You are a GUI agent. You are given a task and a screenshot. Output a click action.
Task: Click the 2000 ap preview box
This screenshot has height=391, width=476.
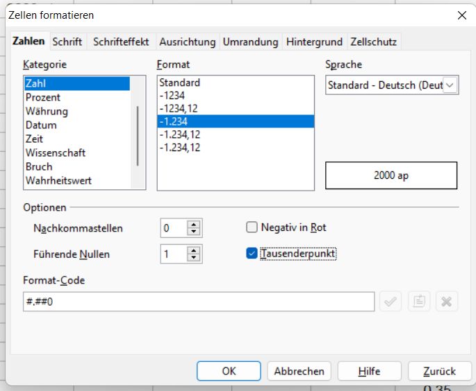point(391,175)
